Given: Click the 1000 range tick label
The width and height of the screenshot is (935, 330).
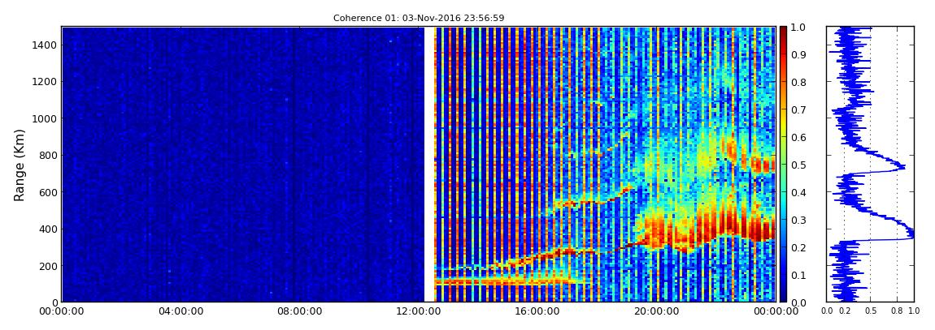Looking at the screenshot, I should point(44,119).
